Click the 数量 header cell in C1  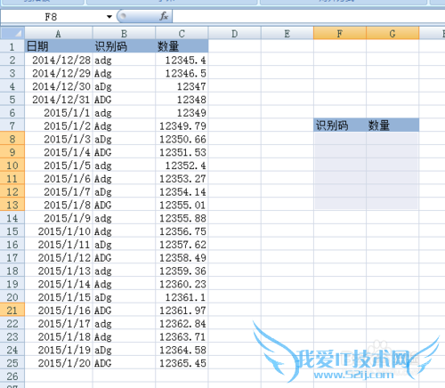click(182, 46)
